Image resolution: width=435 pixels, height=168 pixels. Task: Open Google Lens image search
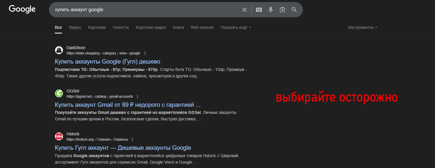(x=283, y=10)
